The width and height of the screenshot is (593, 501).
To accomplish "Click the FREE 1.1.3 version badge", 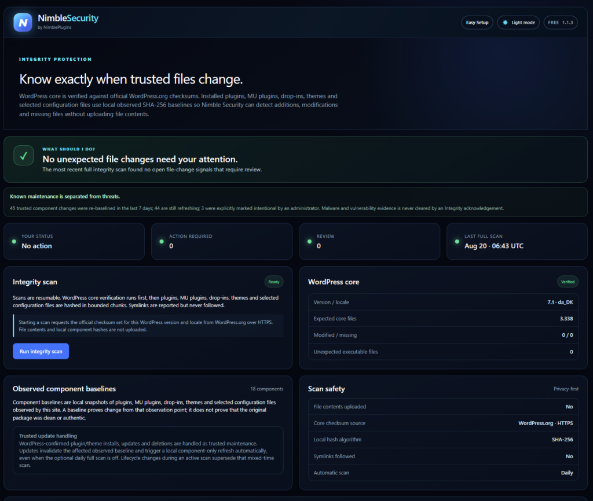I will [x=560, y=23].
